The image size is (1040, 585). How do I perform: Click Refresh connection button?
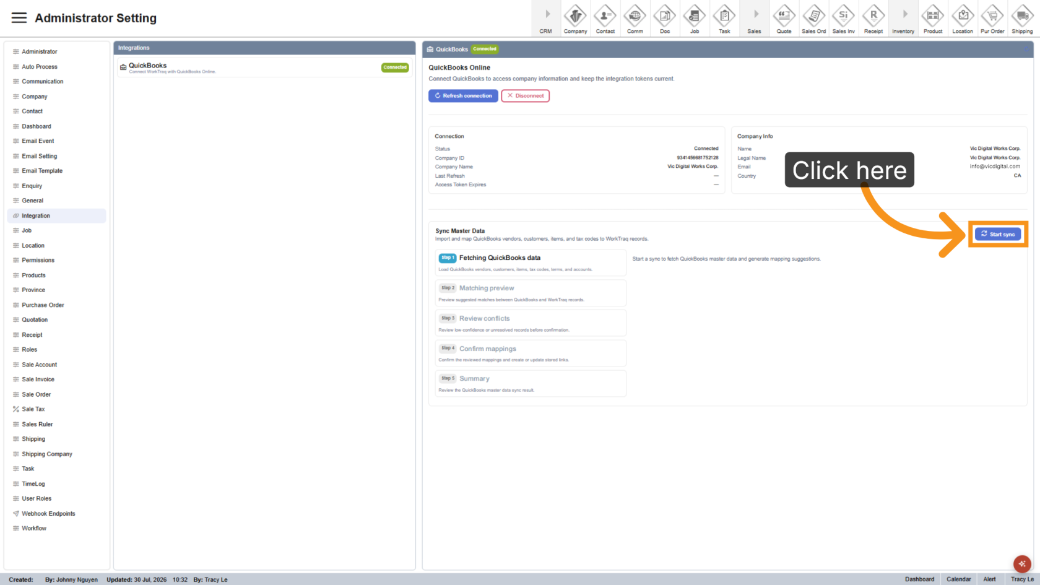(x=463, y=96)
